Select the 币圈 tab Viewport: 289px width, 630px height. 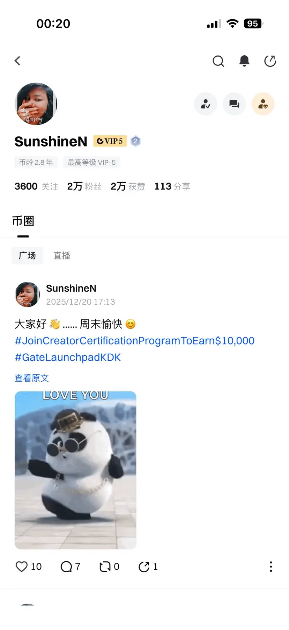[x=23, y=221]
